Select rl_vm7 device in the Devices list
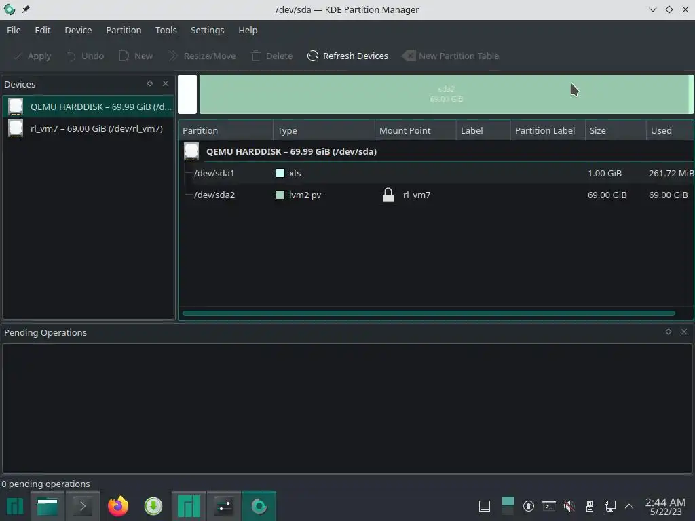This screenshot has height=521, width=695. tap(88, 128)
